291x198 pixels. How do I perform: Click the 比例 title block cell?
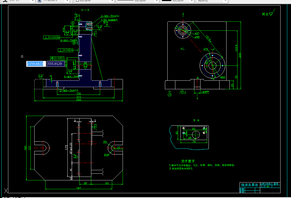point(262,184)
